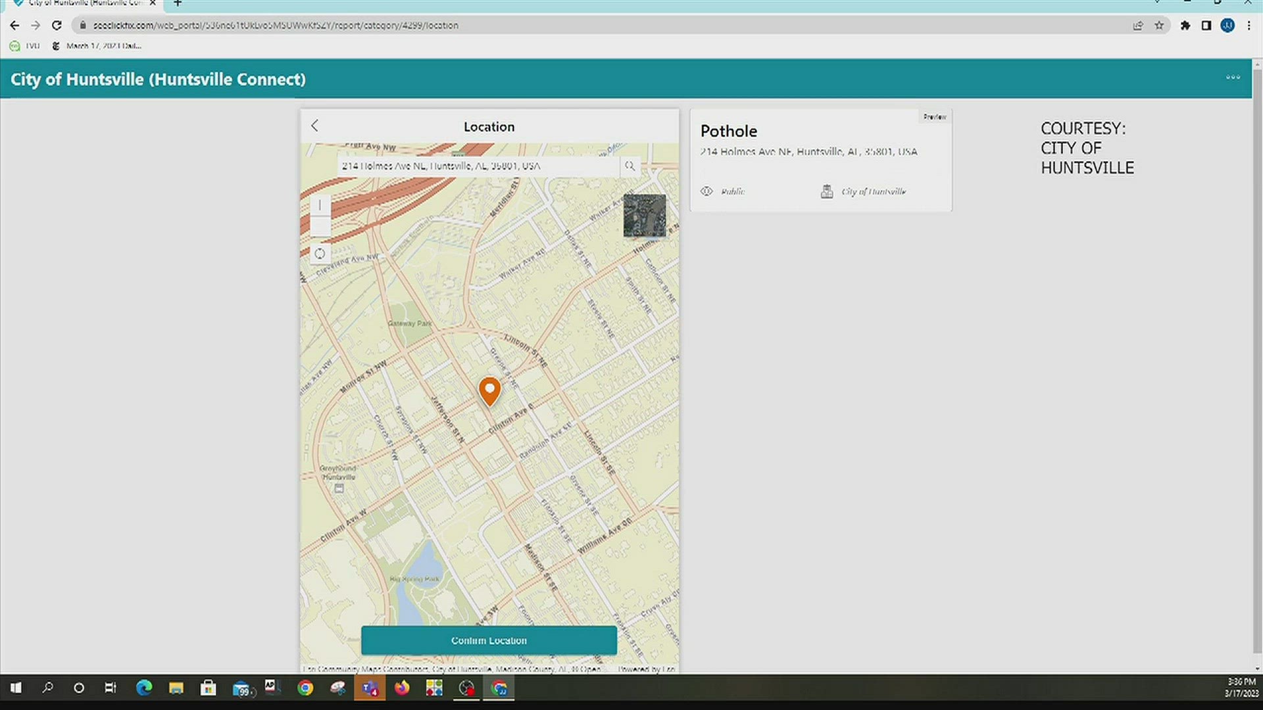Open the Chrome profile avatar
This screenshot has width=1263, height=710.
pyautogui.click(x=1227, y=26)
